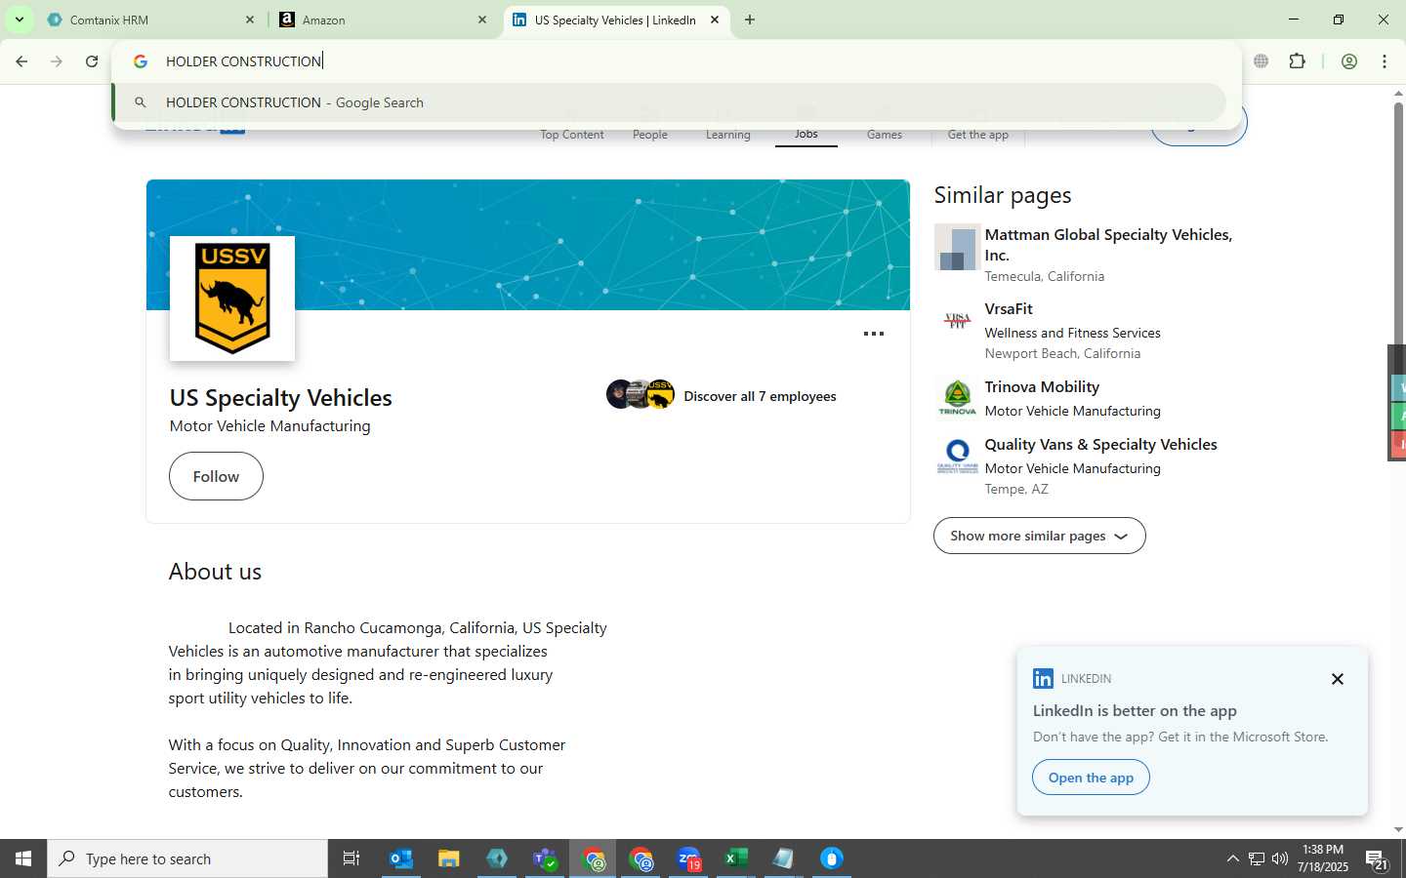Close the Comtanix HRM tab

(x=250, y=20)
